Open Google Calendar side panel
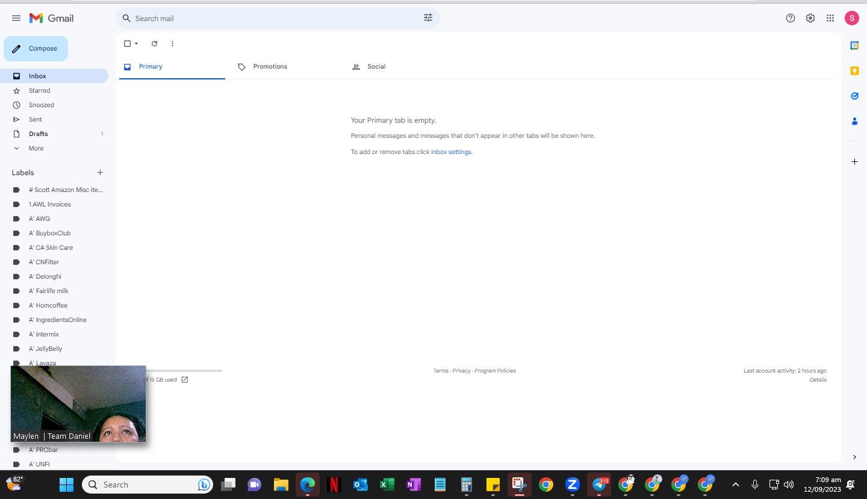Viewport: 867px width, 499px height. (854, 46)
